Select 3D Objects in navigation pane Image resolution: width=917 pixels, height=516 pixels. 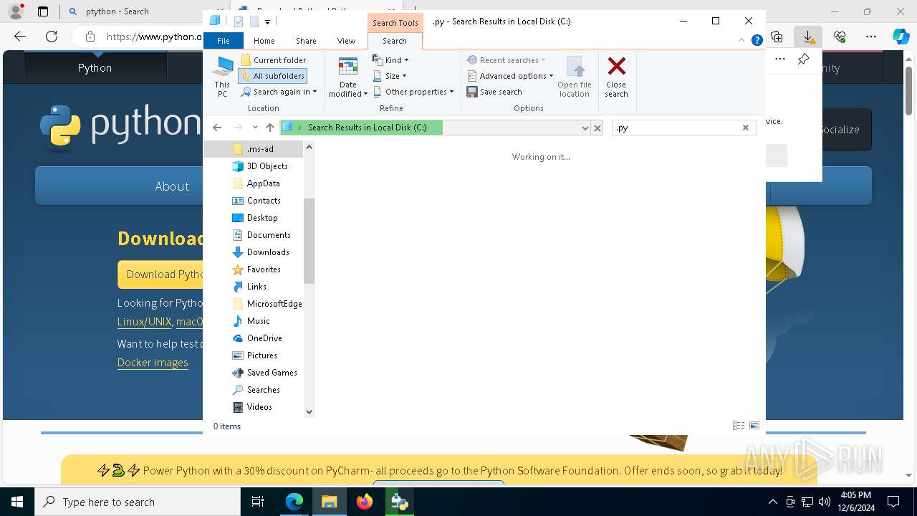coord(260,166)
